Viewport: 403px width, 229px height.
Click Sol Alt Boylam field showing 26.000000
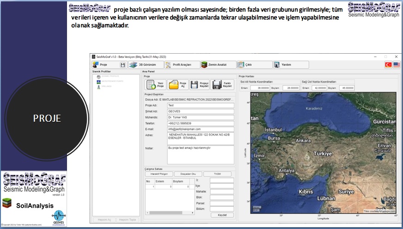pos(291,88)
